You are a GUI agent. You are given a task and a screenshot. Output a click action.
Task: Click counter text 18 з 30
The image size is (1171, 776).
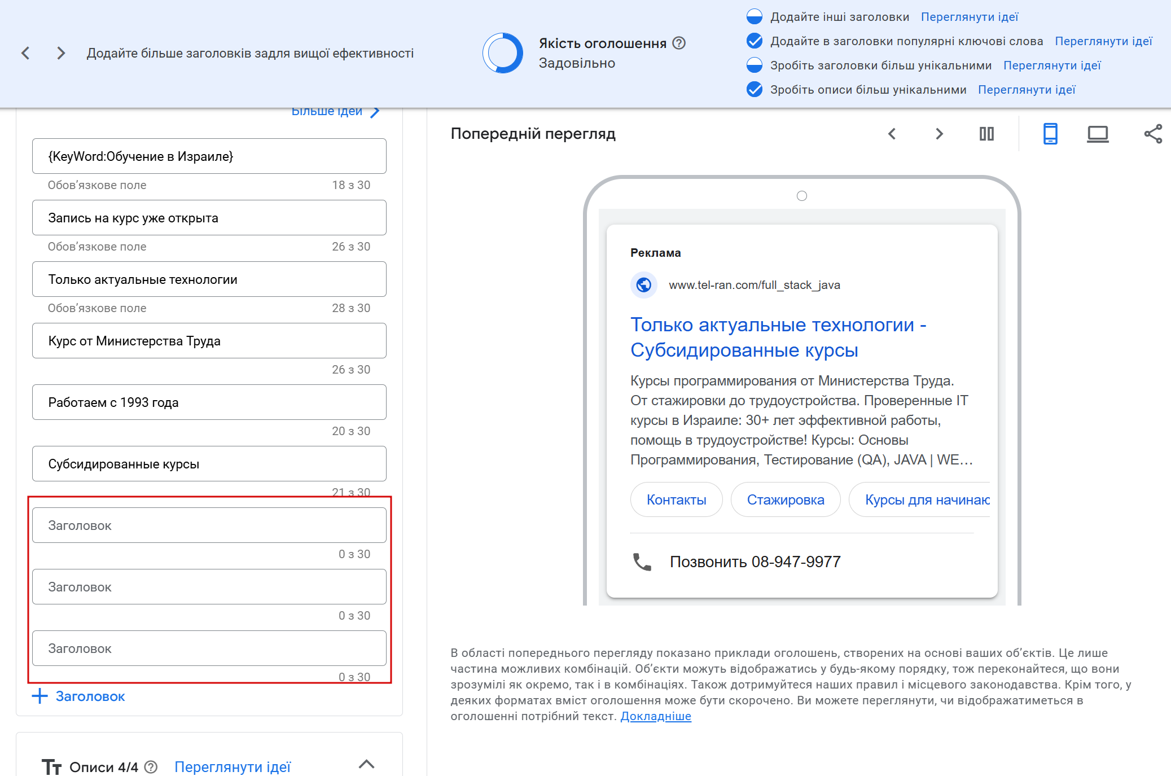pos(351,185)
